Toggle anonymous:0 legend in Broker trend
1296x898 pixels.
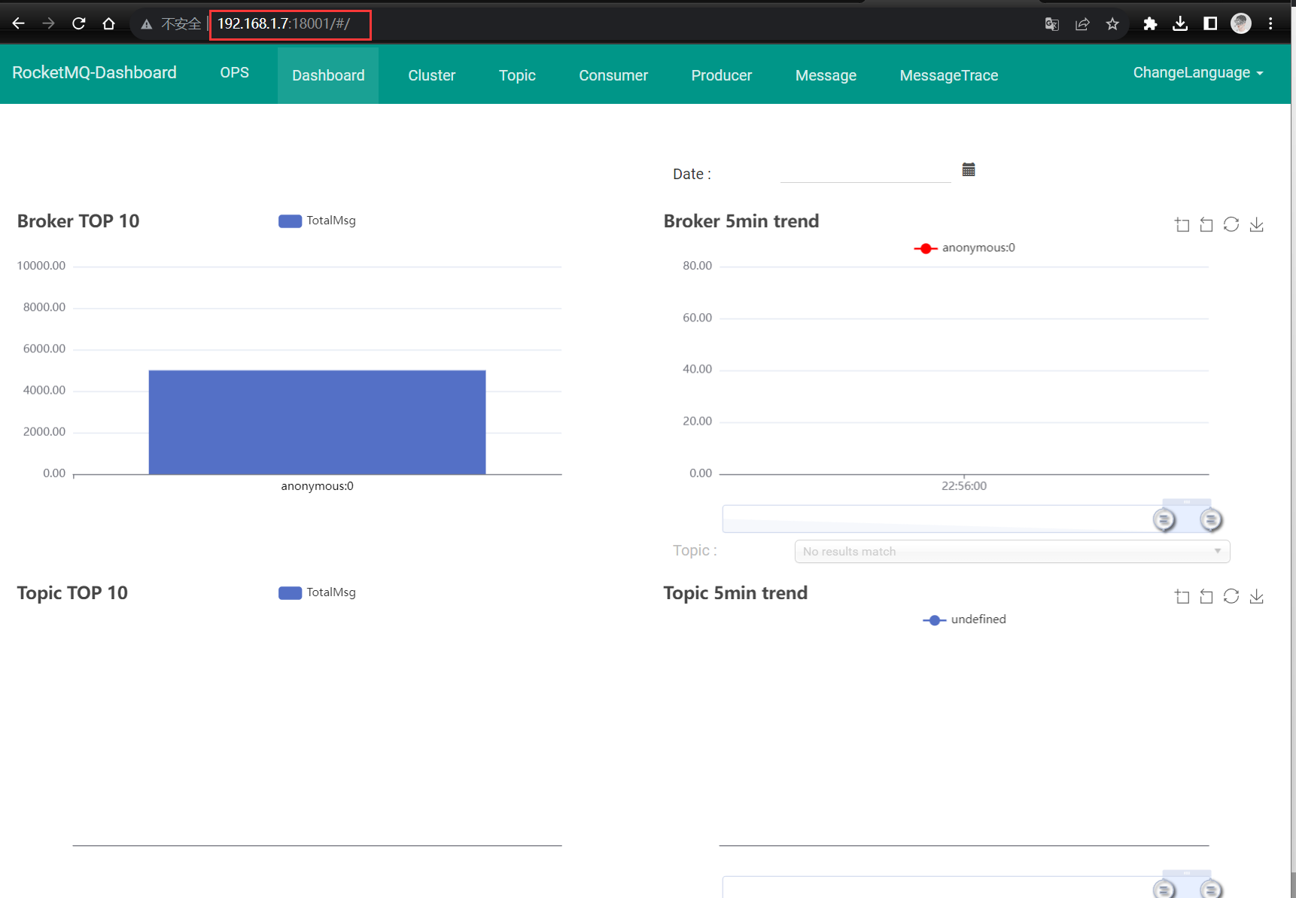click(x=965, y=248)
